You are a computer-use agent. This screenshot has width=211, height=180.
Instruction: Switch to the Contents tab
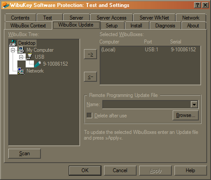[20, 18]
